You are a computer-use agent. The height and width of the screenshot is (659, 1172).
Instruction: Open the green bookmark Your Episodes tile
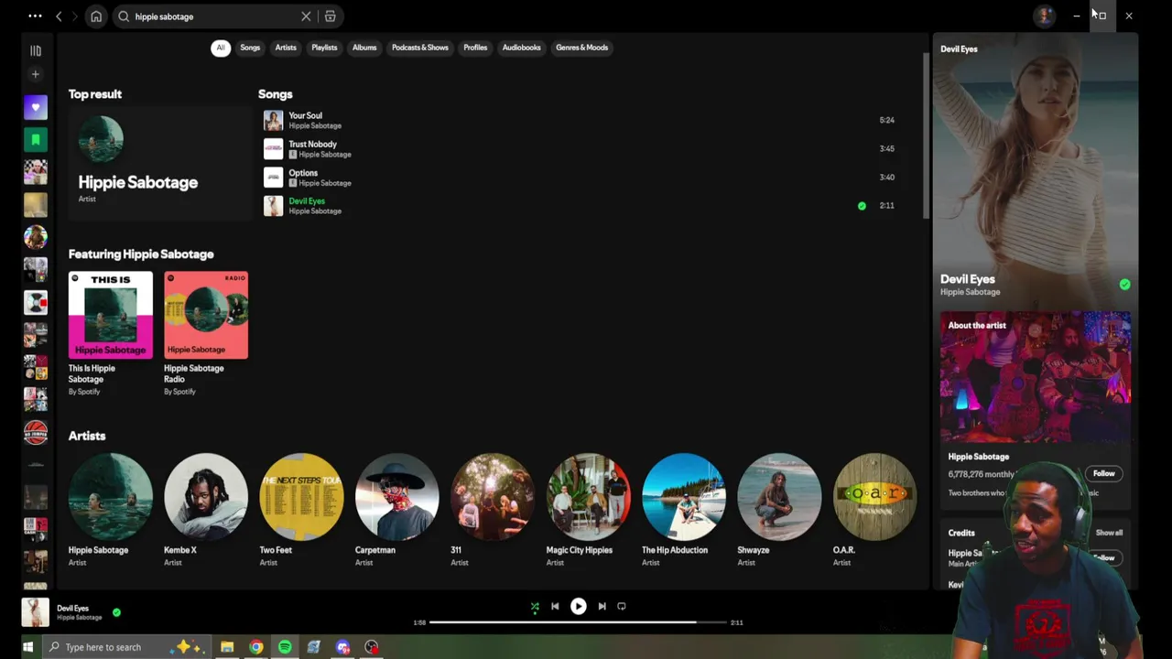[x=36, y=139]
